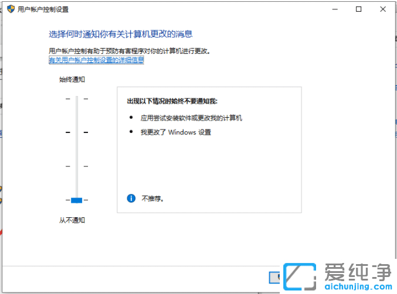
Task: Open the detailed UAC settings info link
Action: 96,60
